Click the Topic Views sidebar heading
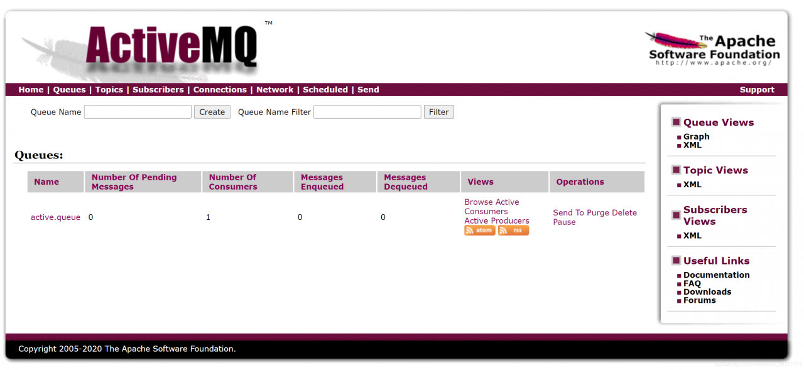The width and height of the screenshot is (804, 370). (715, 170)
